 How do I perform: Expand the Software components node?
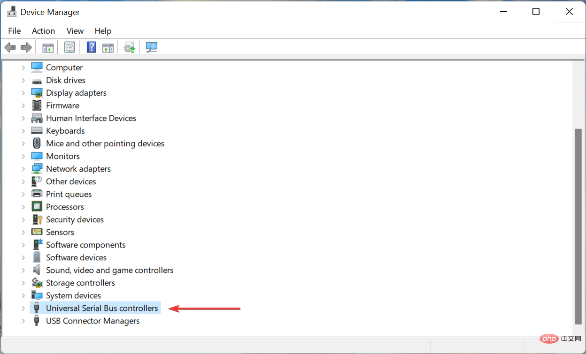pos(23,245)
